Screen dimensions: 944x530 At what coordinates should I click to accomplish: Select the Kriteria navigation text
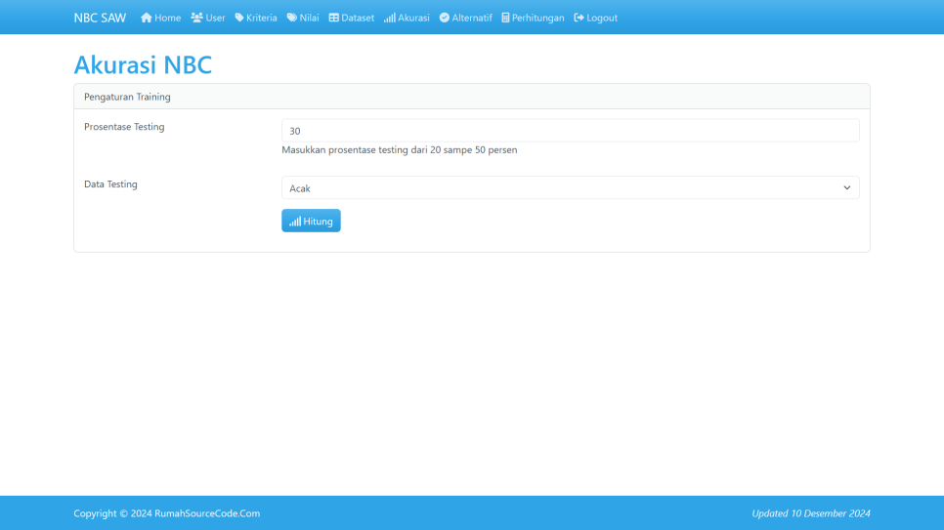click(262, 18)
